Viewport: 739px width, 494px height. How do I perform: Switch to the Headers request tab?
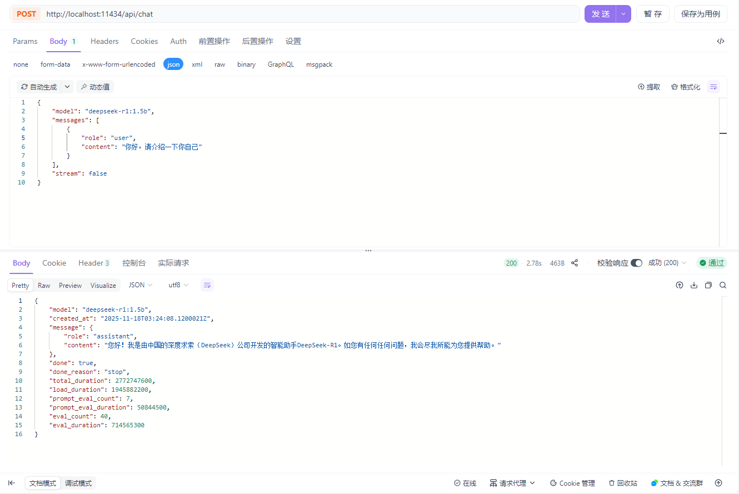pos(104,41)
